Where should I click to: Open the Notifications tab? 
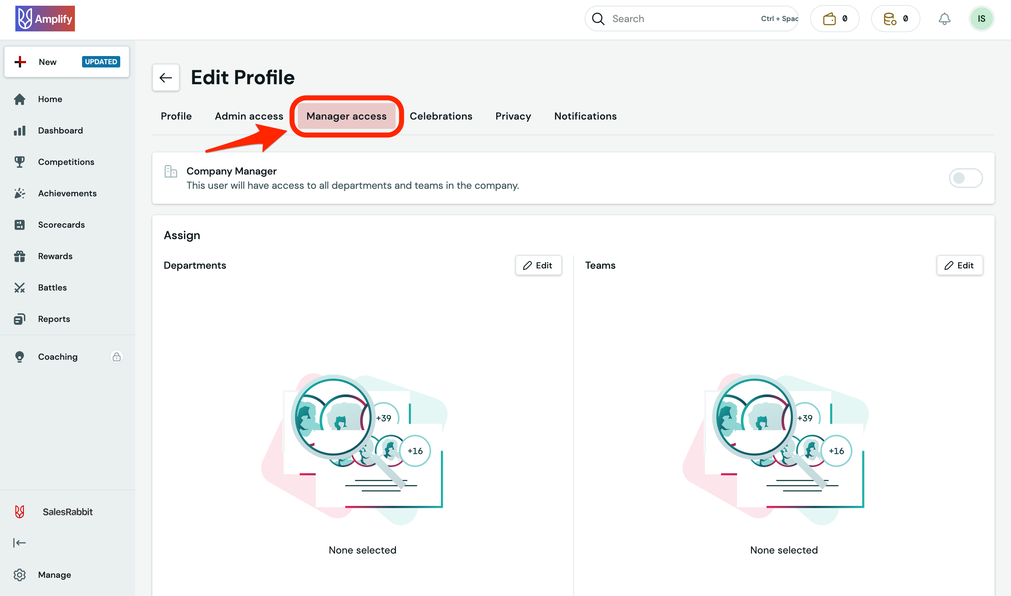pos(585,116)
